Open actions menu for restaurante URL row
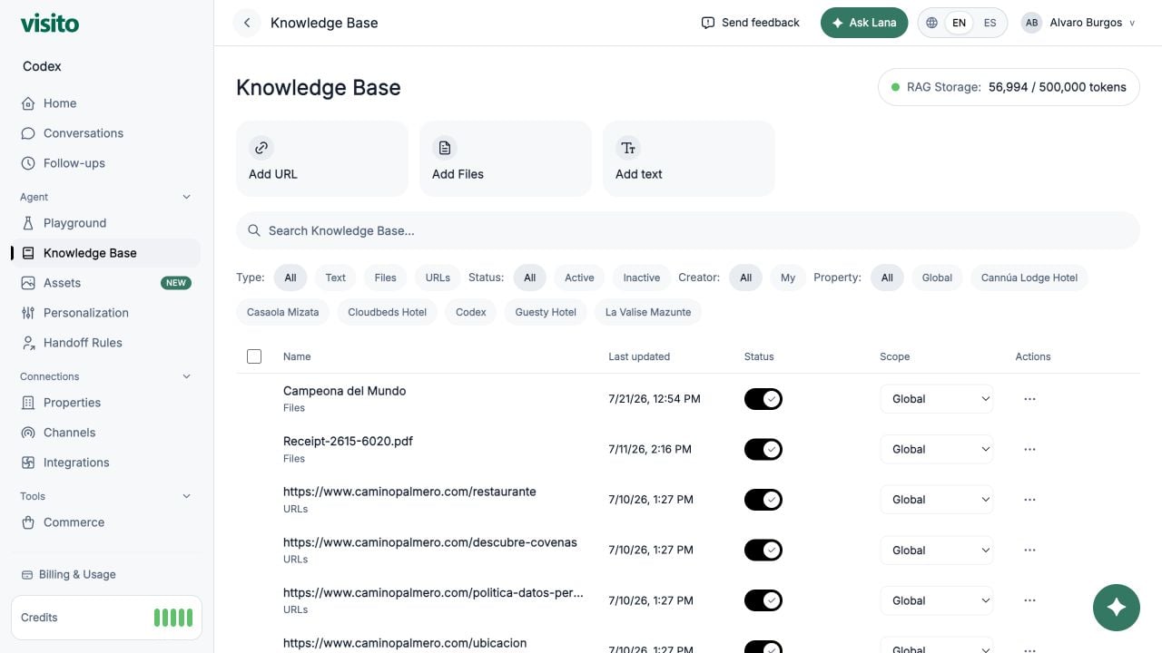The image size is (1162, 653). click(1029, 500)
